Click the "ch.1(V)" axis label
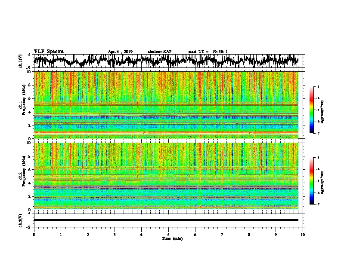The height and width of the screenshot is (263, 341). (x=20, y=61)
